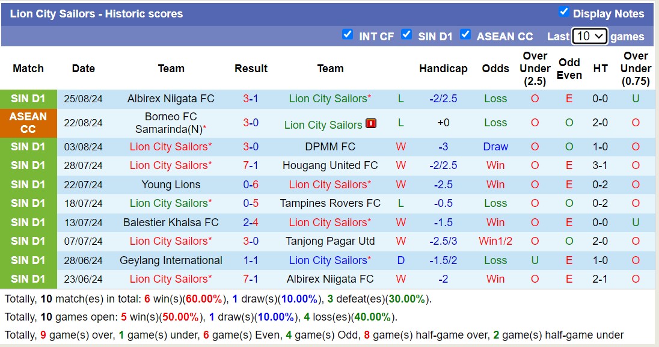The image size is (659, 347).
Task: Disable the SIN D1 filter checkbox
Action: click(x=406, y=35)
